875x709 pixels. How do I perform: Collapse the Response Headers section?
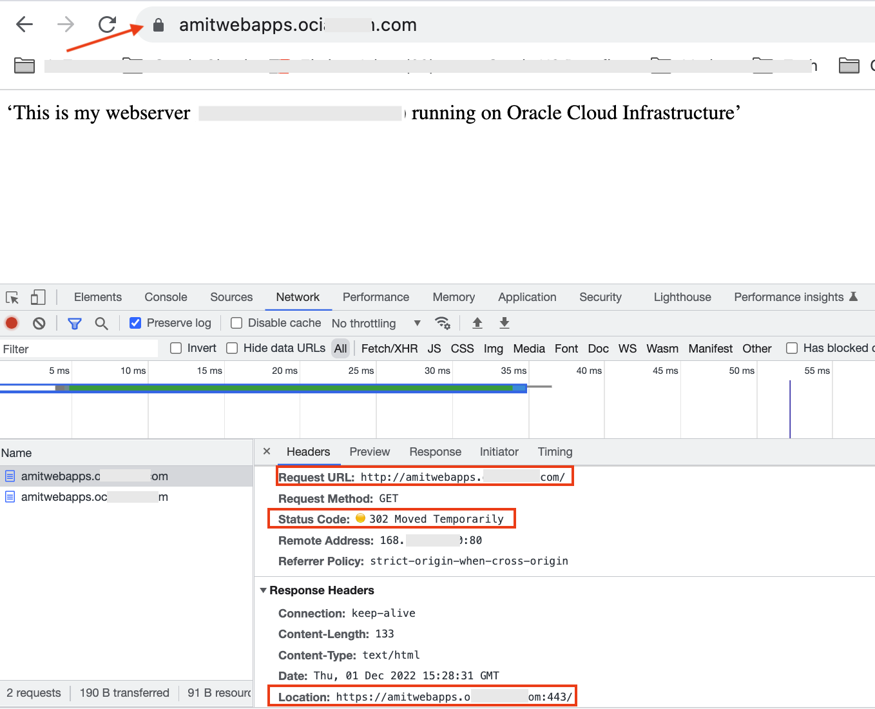click(x=264, y=590)
